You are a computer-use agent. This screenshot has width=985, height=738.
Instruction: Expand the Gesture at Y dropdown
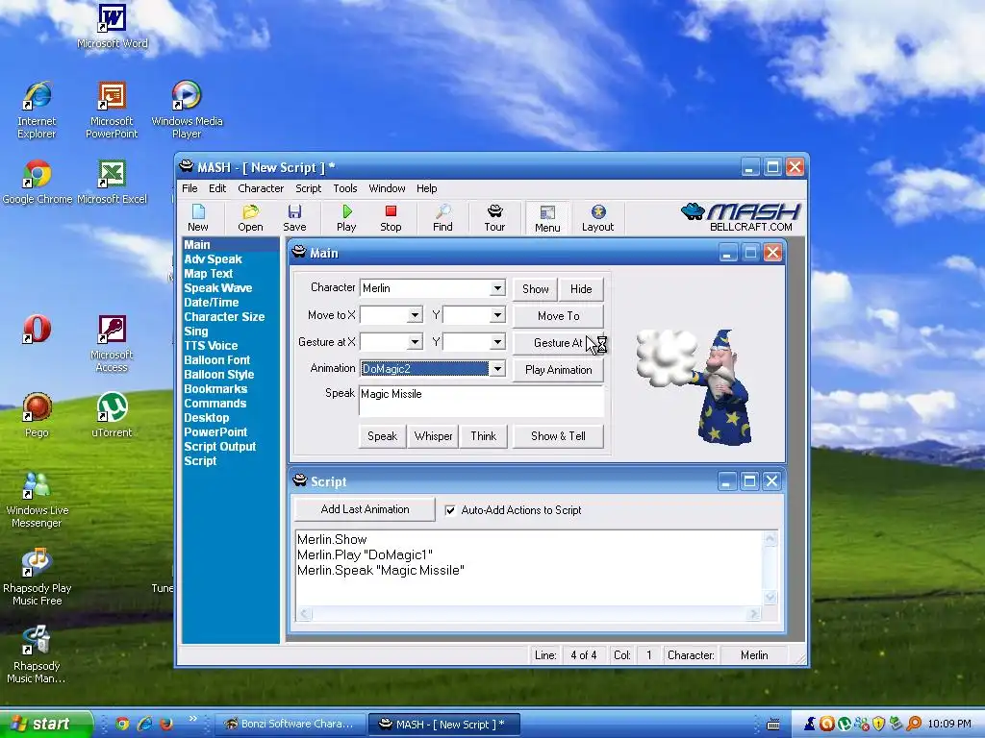(x=497, y=342)
